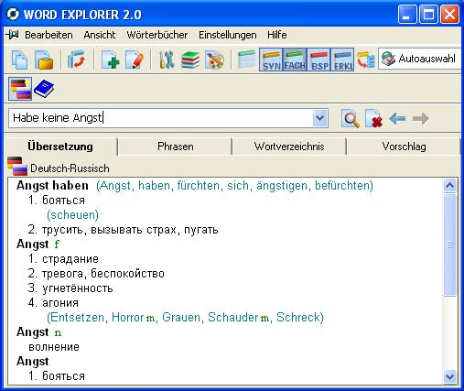
Task: Toggle the BSP examples button
Action: [318, 60]
